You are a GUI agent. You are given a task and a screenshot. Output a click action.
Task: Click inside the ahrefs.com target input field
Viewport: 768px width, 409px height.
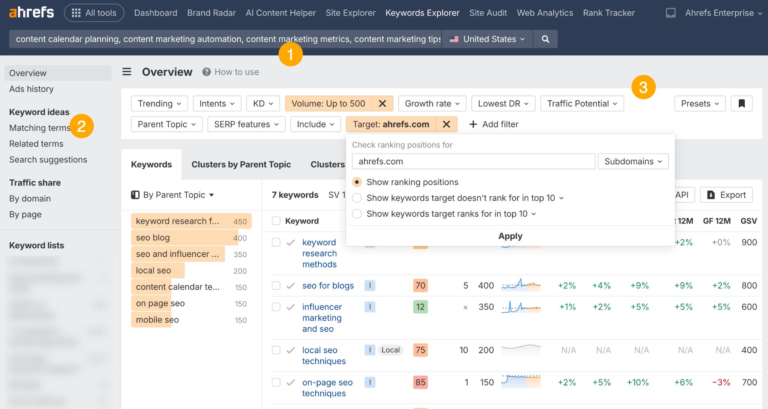472,161
